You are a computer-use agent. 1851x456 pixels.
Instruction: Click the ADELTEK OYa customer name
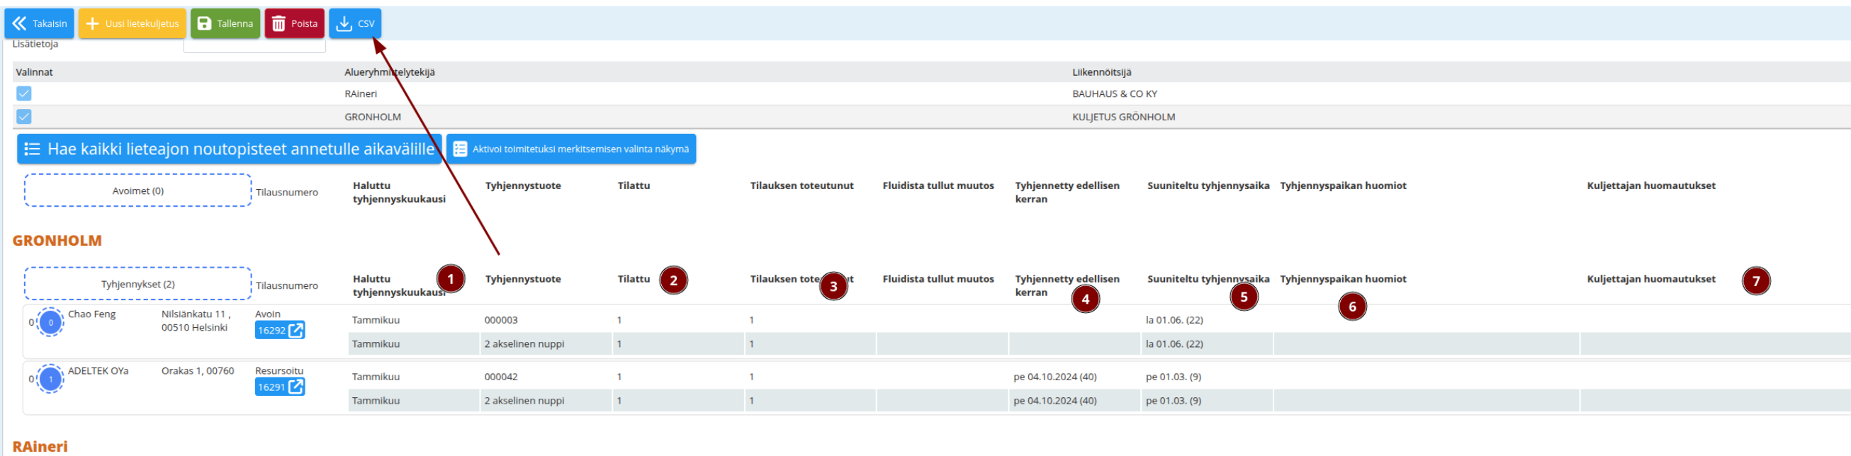click(x=99, y=371)
